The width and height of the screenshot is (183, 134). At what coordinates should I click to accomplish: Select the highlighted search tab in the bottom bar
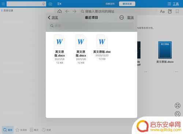click(x=8, y=130)
